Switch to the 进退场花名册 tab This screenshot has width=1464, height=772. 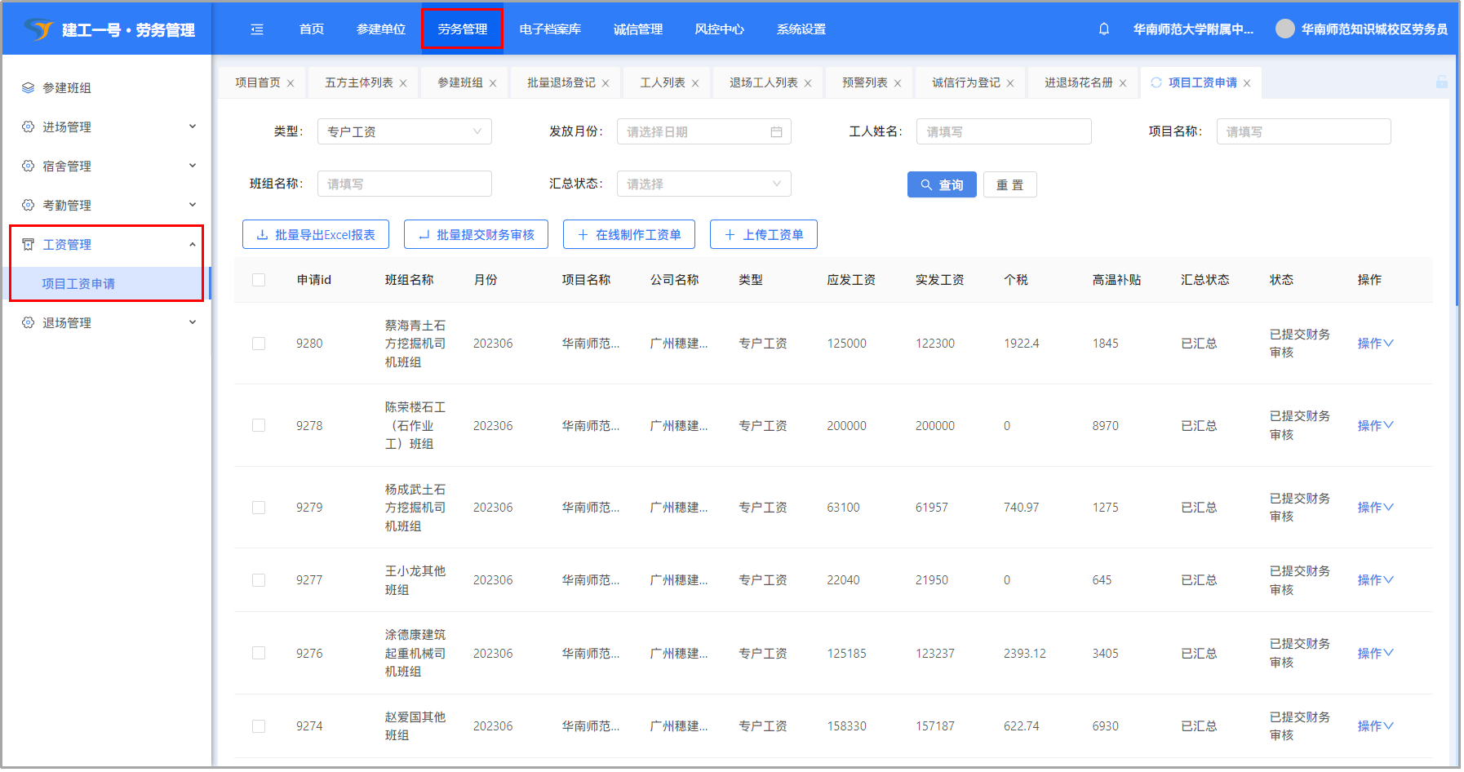tap(1078, 83)
